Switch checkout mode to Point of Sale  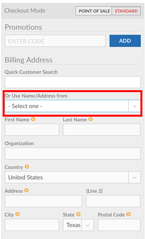click(x=94, y=11)
